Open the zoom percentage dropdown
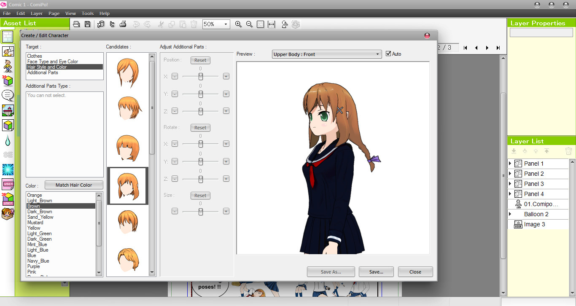Viewport: 576px width, 306px height. click(x=225, y=24)
